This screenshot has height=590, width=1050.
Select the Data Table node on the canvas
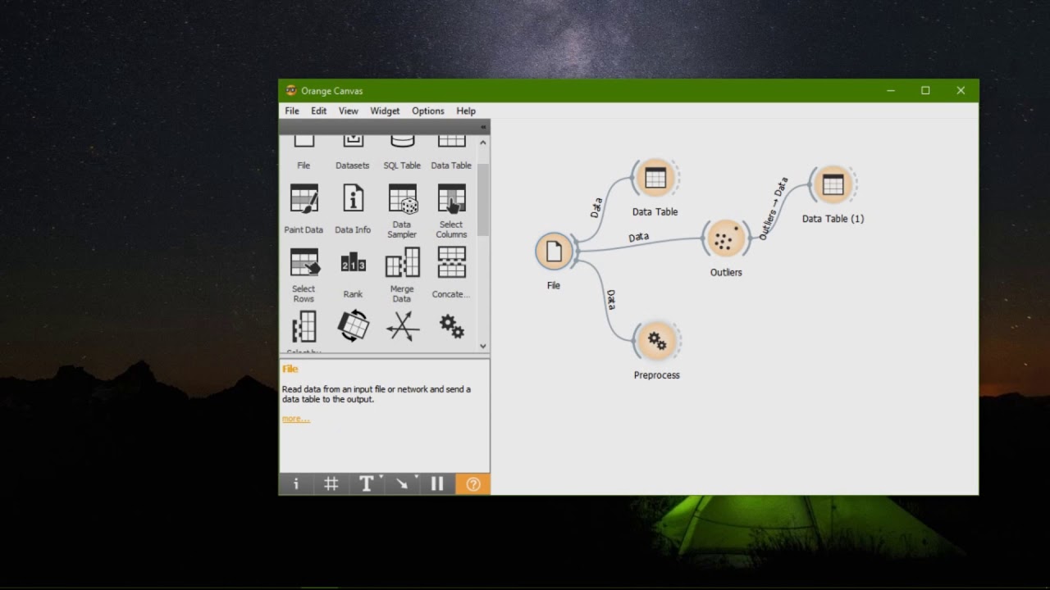point(655,178)
